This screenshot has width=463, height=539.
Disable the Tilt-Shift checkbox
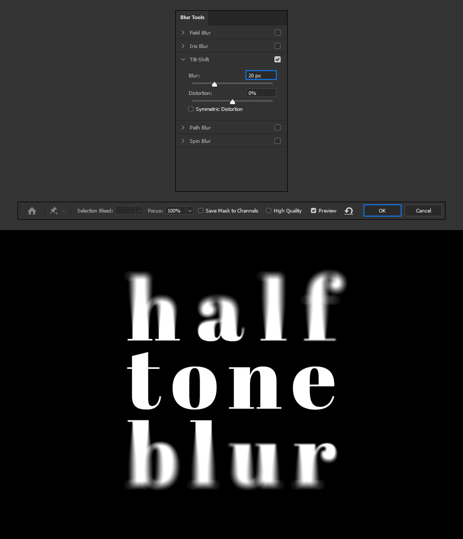click(x=277, y=59)
